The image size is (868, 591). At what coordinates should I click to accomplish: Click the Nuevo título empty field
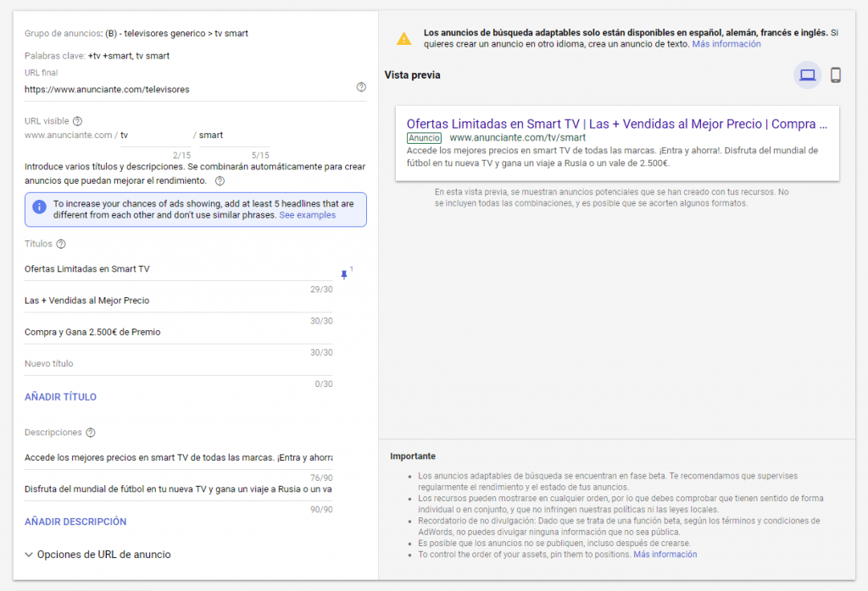tap(178, 364)
